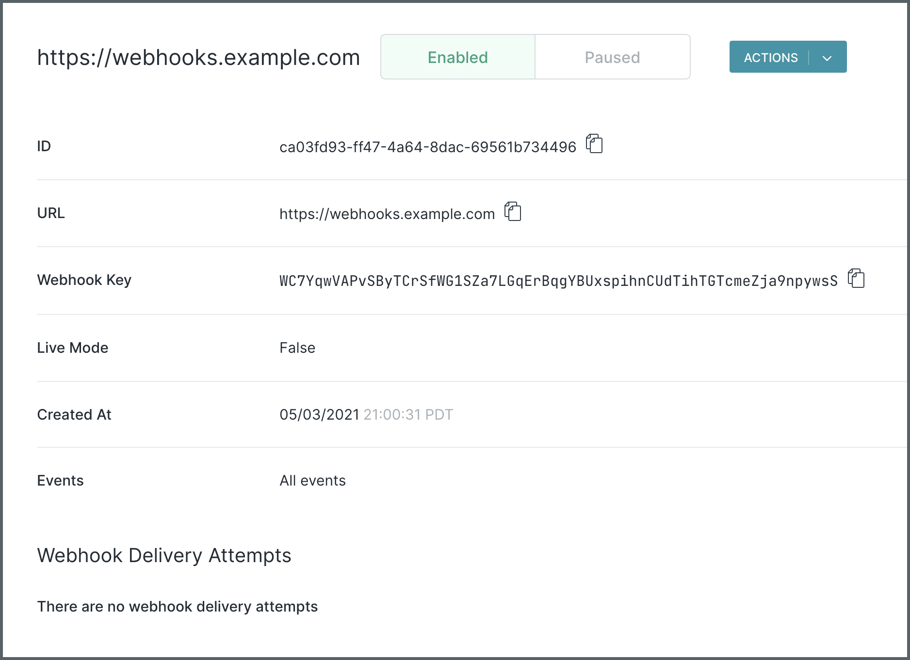Click the Events field label
Image resolution: width=910 pixels, height=660 pixels.
click(60, 481)
